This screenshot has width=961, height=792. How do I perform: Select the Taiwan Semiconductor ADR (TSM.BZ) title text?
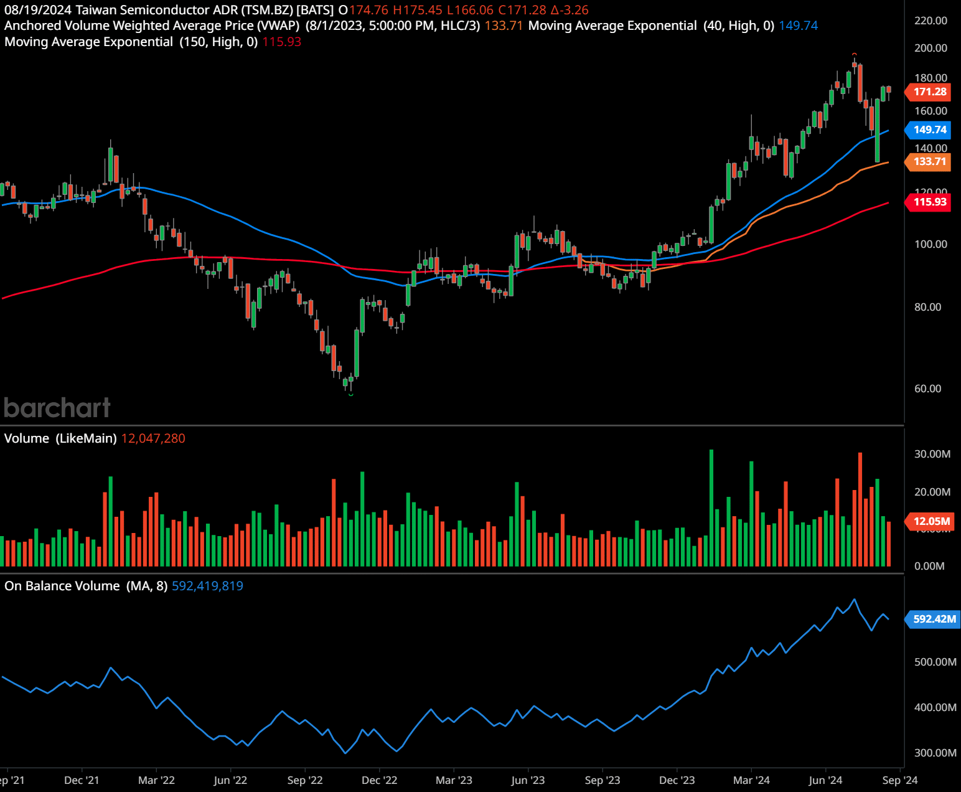pyautogui.click(x=184, y=10)
